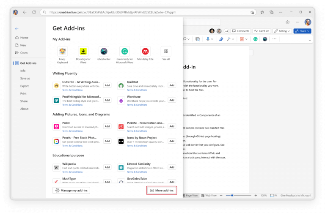Open Export from the left menu
The image size is (325, 213).
pyautogui.click(x=25, y=86)
